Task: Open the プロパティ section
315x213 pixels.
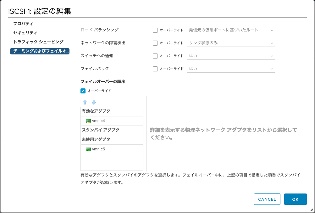Action: click(23, 24)
